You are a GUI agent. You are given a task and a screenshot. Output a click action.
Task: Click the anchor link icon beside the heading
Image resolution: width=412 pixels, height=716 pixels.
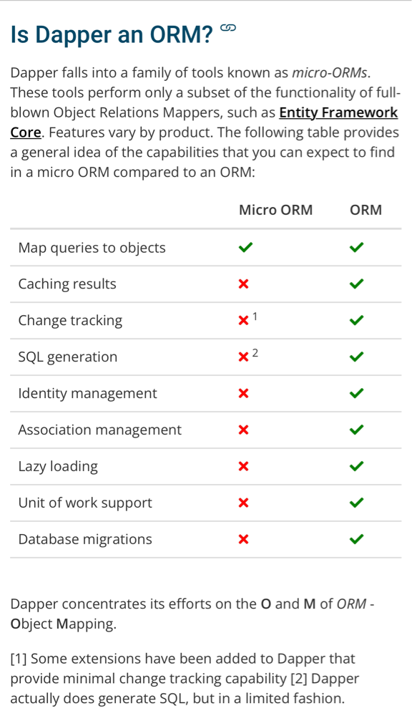point(227,28)
